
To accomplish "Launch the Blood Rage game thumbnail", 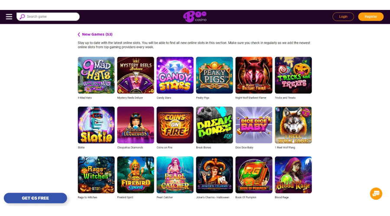I will (293, 175).
